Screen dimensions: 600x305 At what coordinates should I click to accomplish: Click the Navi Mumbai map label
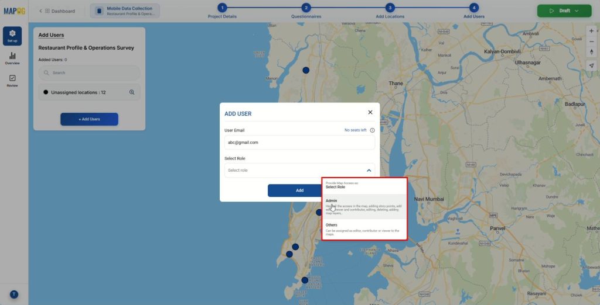point(429,199)
